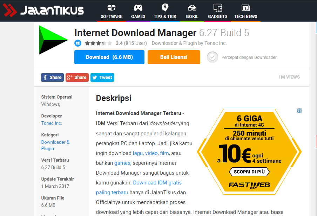Click the Download (6.6 MB) button
This screenshot has height=216, width=317.
coord(109,57)
